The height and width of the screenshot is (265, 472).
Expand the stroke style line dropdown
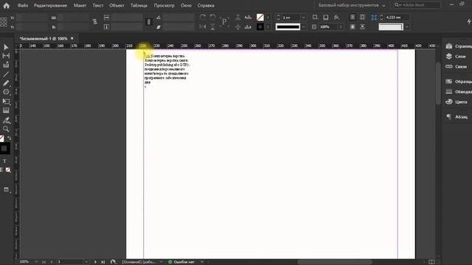pos(304,26)
